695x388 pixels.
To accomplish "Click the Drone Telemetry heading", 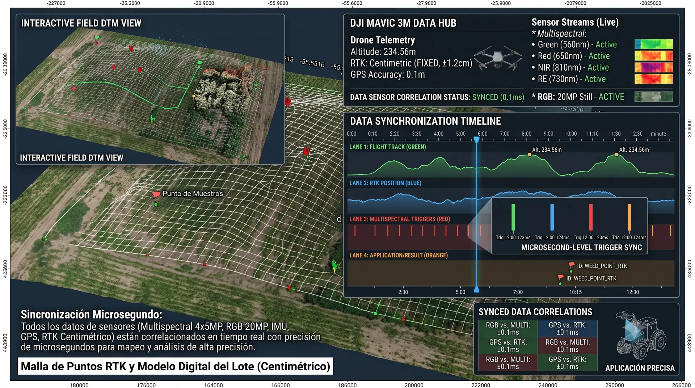I will pyautogui.click(x=383, y=40).
